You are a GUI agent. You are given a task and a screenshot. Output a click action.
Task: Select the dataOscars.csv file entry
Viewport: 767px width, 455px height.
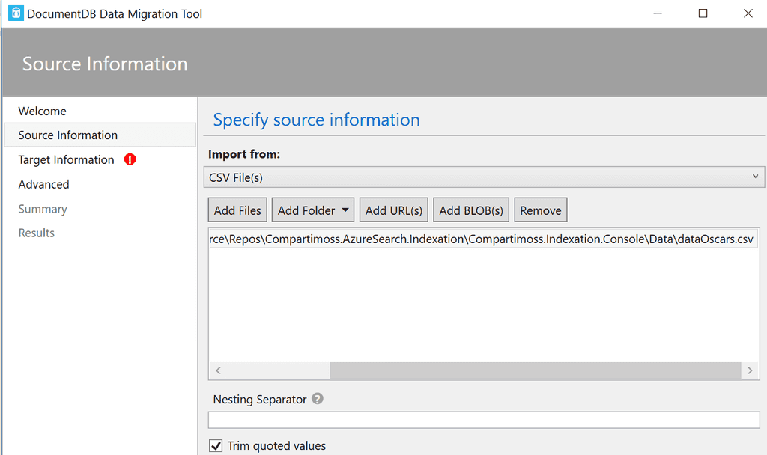pyautogui.click(x=483, y=239)
